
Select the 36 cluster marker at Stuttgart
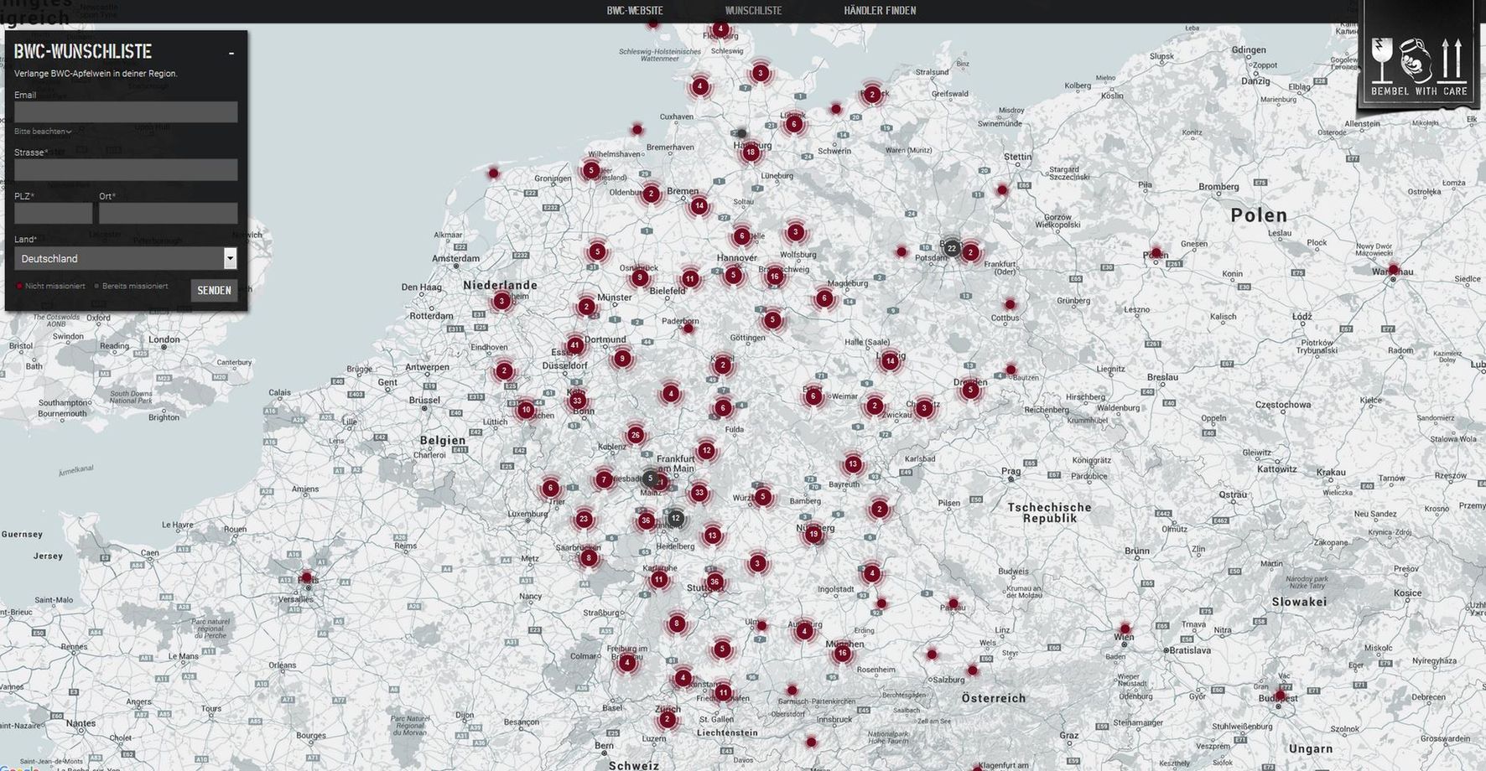point(714,582)
